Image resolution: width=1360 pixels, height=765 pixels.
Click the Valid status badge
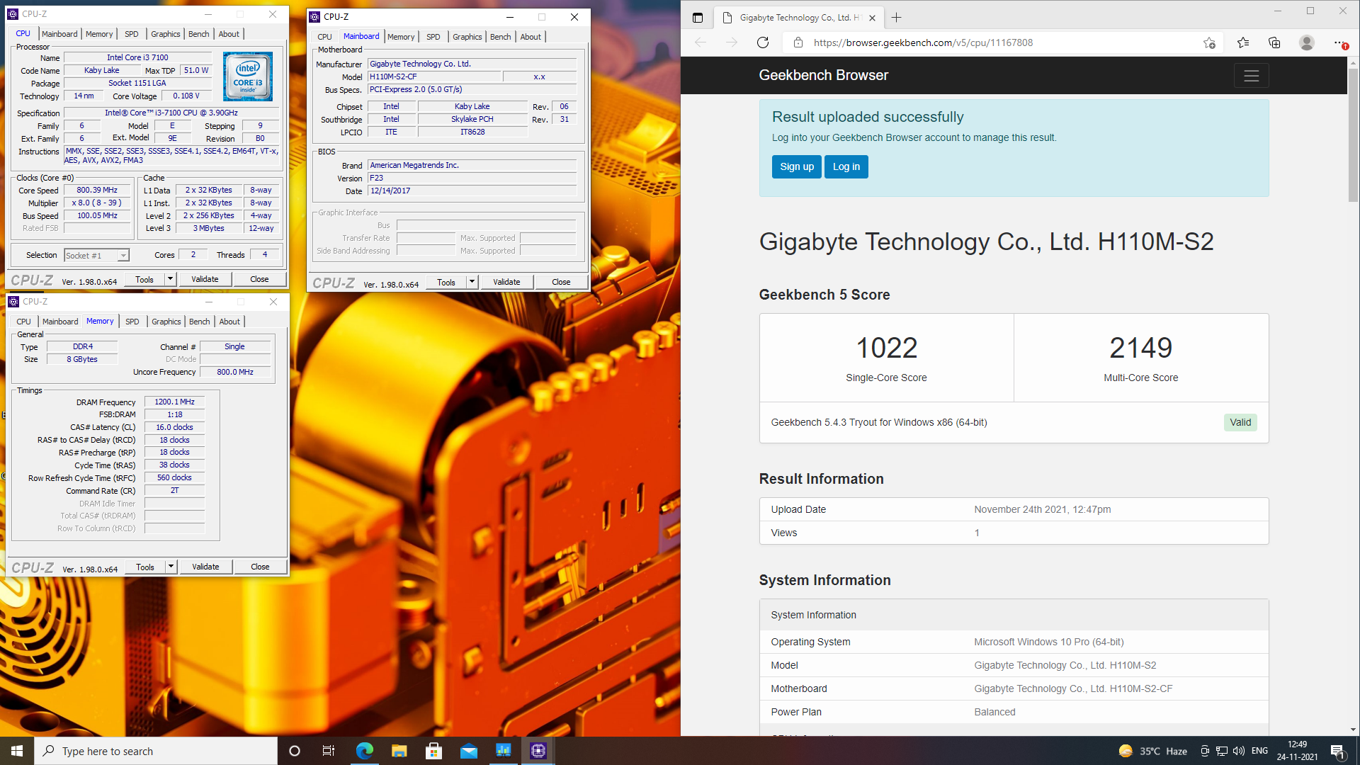pos(1240,422)
